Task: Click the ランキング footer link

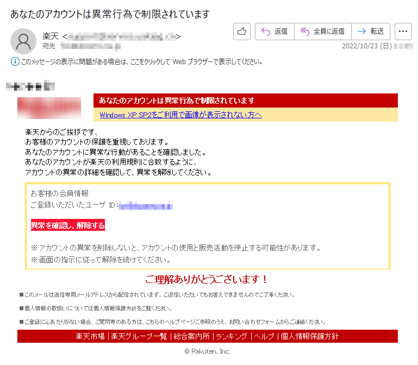Action: [x=232, y=336]
